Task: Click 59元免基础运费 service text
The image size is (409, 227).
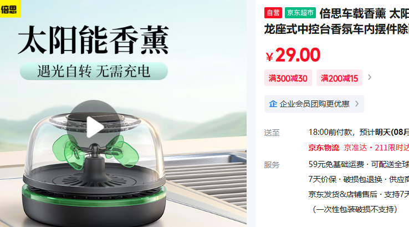Action: coord(336,164)
